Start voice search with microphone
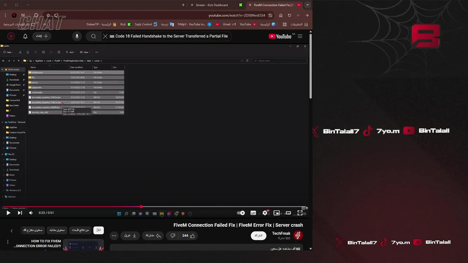 (x=77, y=36)
